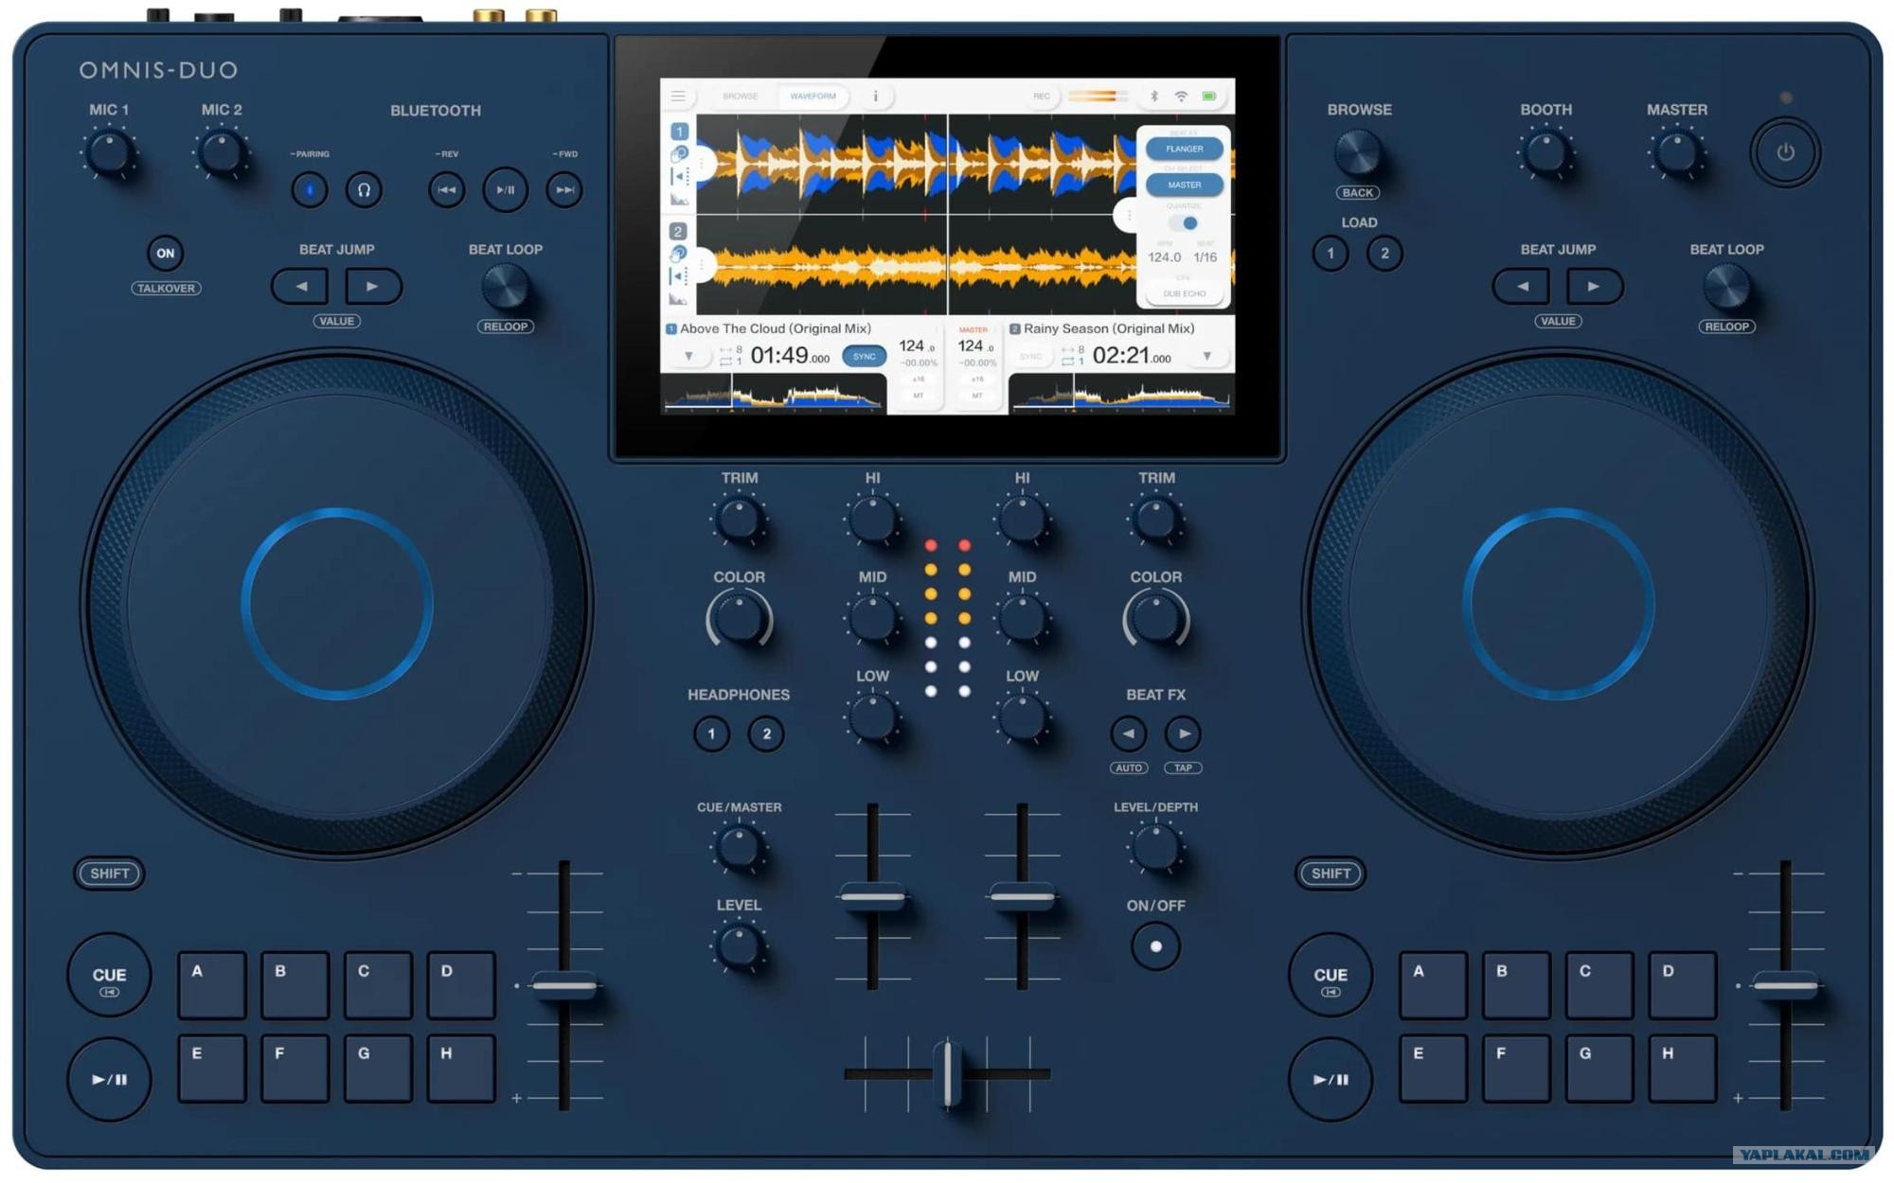Viewport: 1894px width, 1183px height.
Task: Open the three-dot handle on deck 1 waveform
Action: click(703, 164)
